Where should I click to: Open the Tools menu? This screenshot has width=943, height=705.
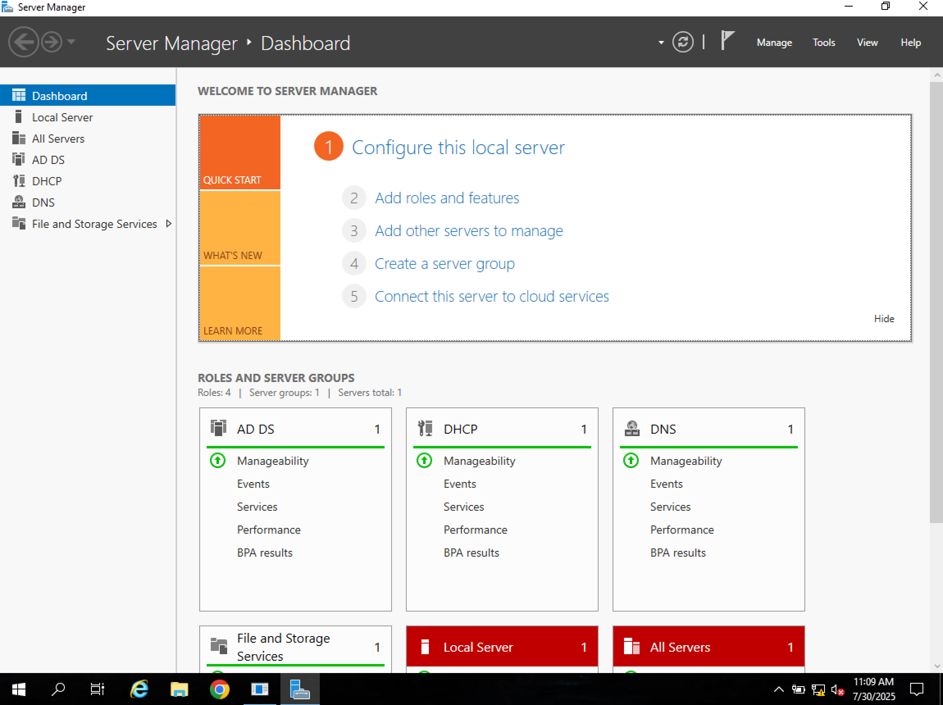[823, 43]
